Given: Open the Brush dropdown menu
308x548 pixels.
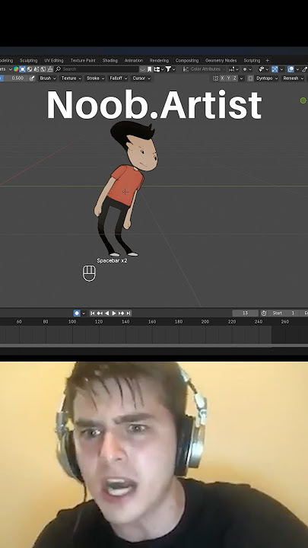Looking at the screenshot, I should coord(47,78).
